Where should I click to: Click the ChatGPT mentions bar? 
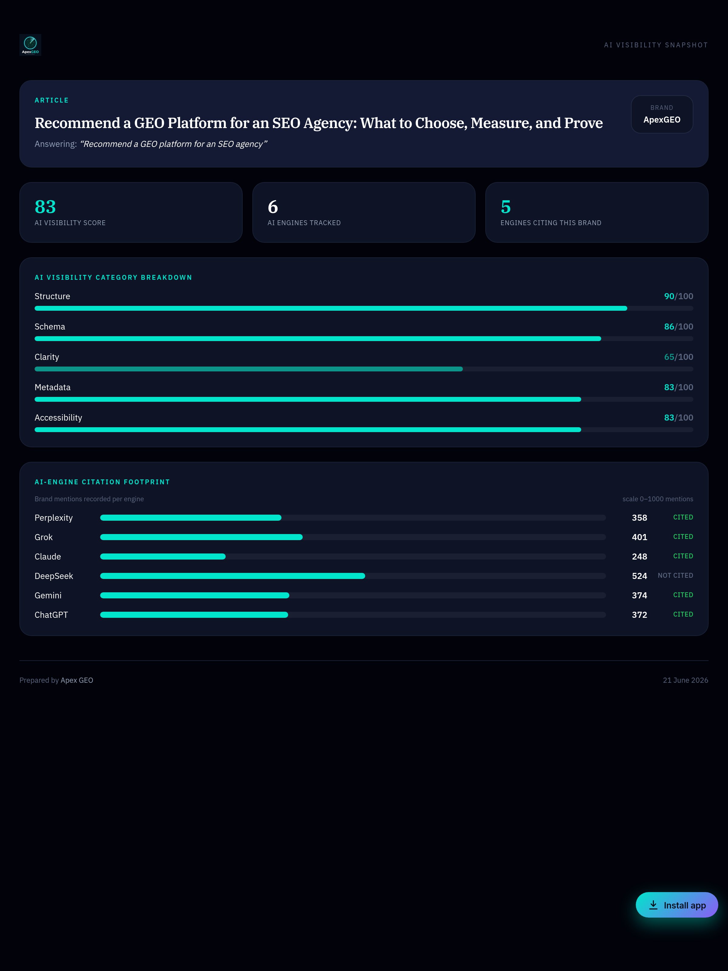click(x=353, y=615)
